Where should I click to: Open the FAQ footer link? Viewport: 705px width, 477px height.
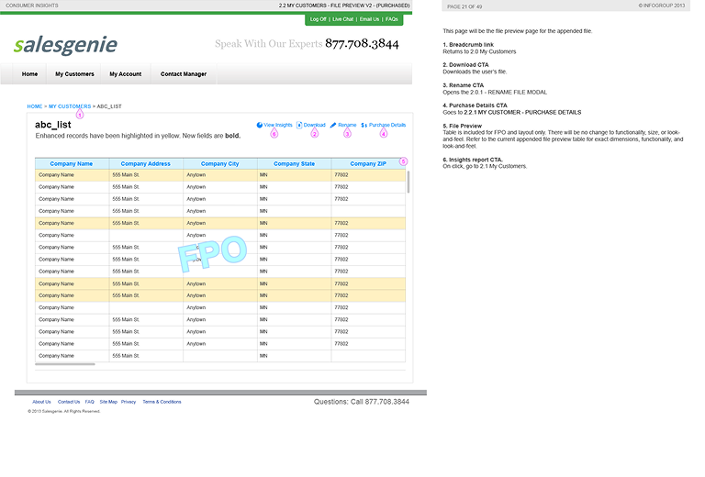pyautogui.click(x=89, y=402)
